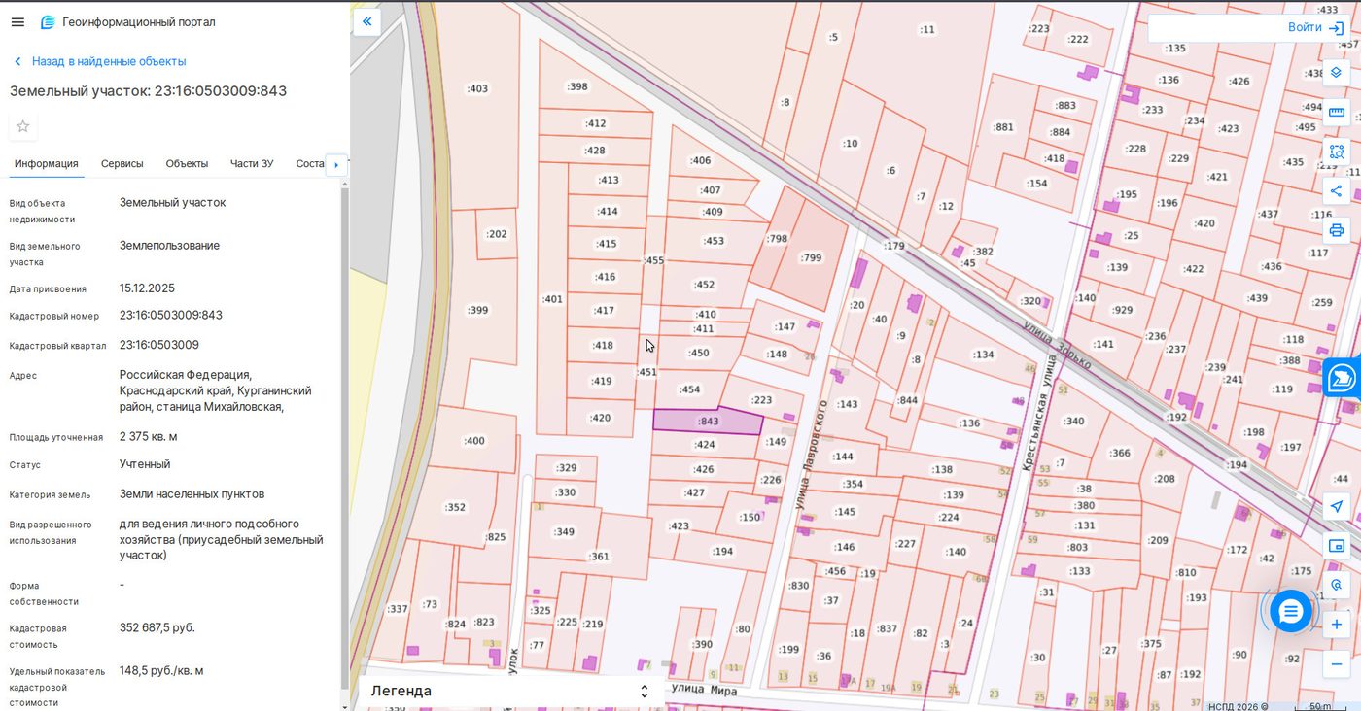
Task: Select the highlighted parcel :843 on map
Action: [708, 421]
